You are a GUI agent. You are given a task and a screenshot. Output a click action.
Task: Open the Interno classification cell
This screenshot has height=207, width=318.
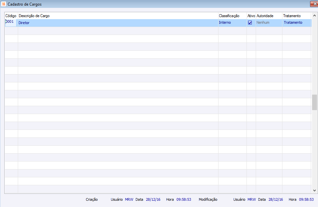coord(232,23)
